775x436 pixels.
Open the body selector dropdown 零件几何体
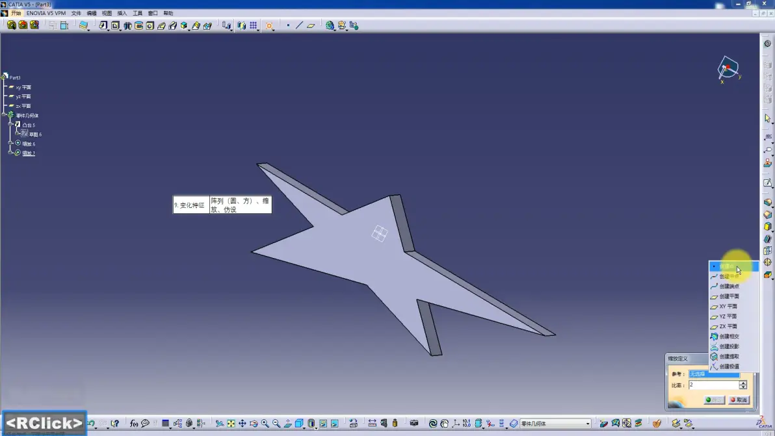pyautogui.click(x=555, y=424)
